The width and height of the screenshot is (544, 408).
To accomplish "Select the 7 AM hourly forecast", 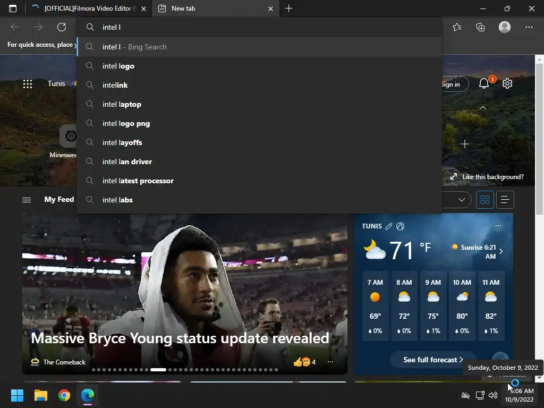I will pos(375,306).
